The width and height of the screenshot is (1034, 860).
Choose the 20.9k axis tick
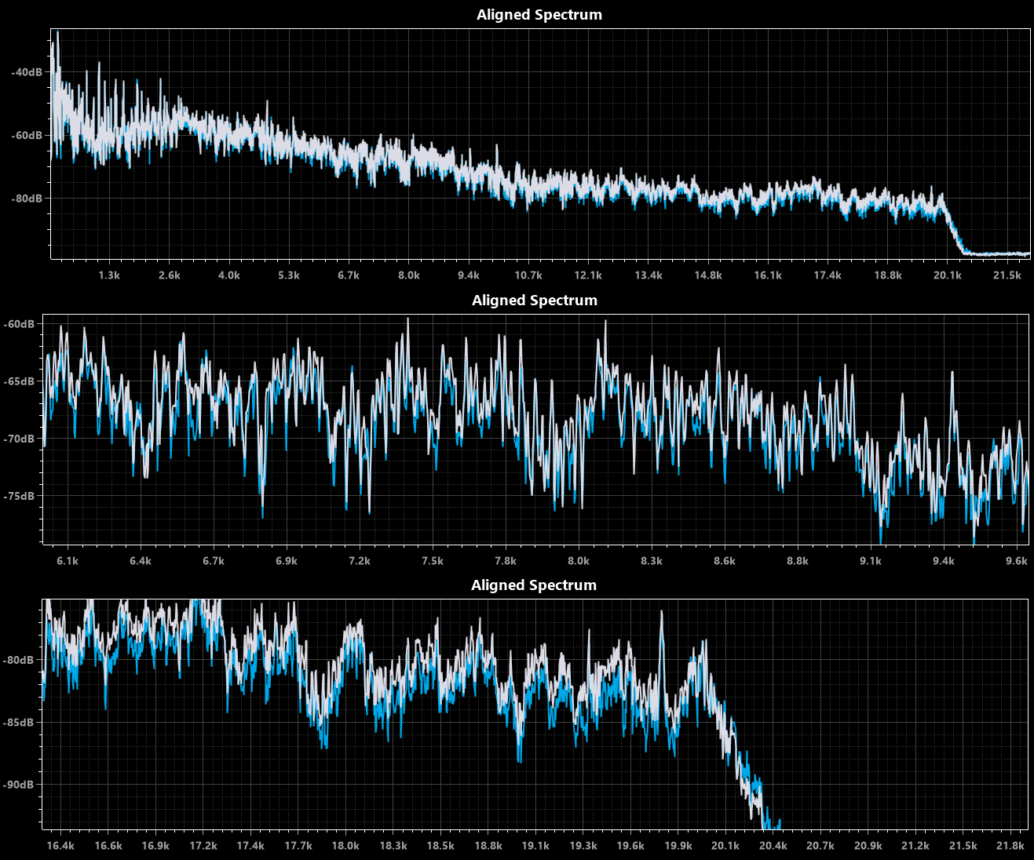pyautogui.click(x=868, y=846)
